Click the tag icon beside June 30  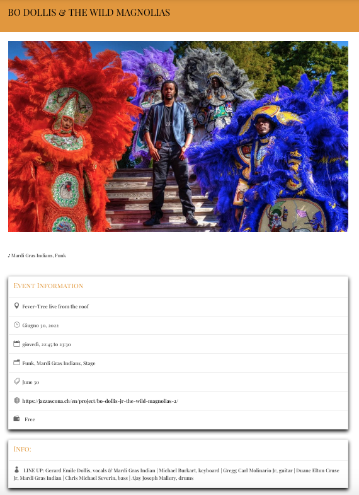tap(17, 381)
